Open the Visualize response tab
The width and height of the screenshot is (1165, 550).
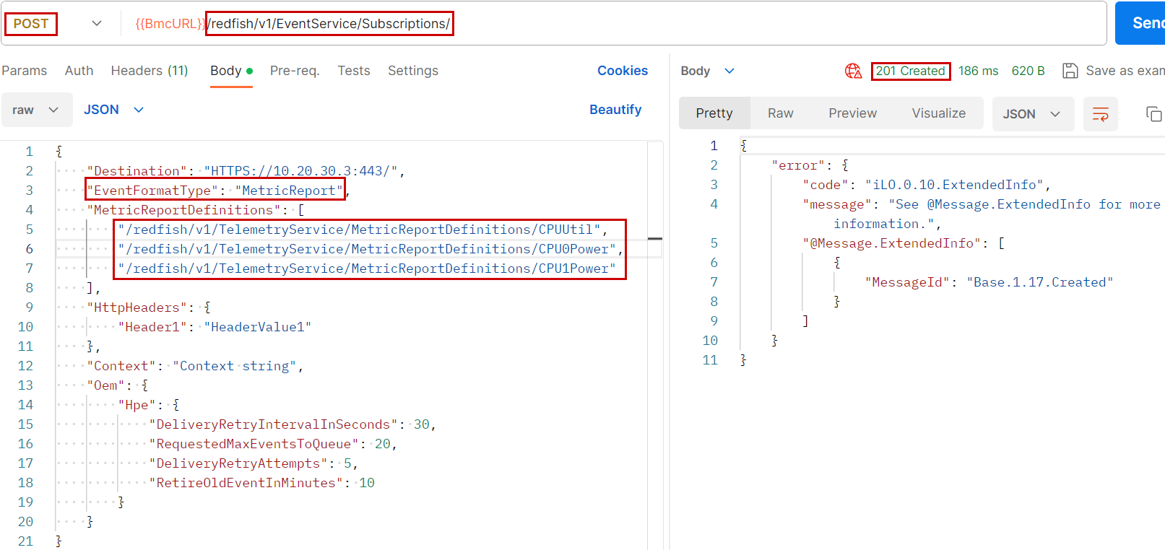coord(938,113)
